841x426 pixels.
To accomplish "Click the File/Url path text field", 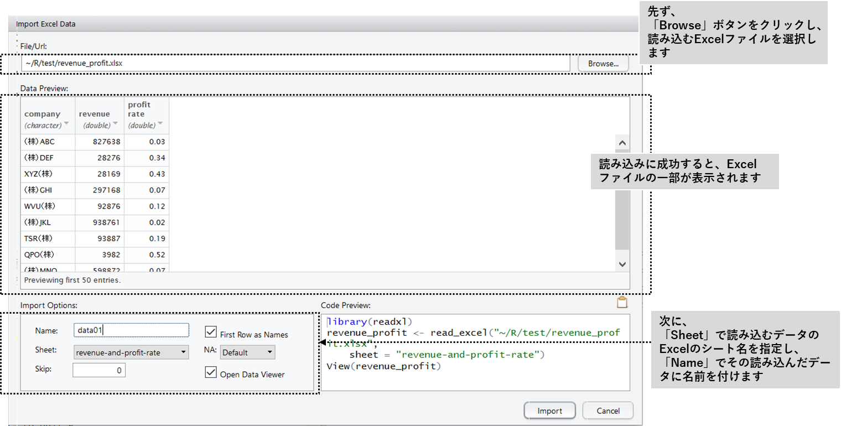I will pos(295,64).
